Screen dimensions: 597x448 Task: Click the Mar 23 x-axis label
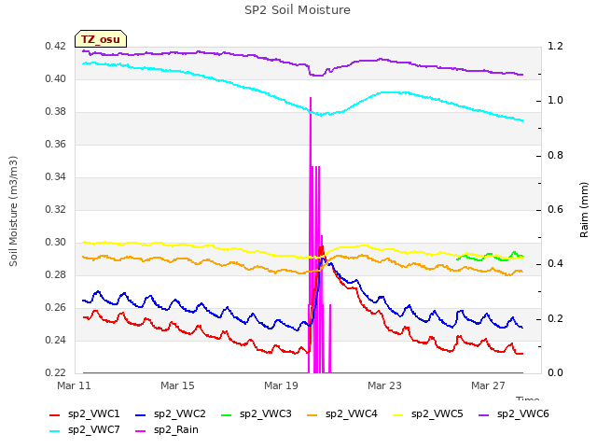[x=384, y=385]
